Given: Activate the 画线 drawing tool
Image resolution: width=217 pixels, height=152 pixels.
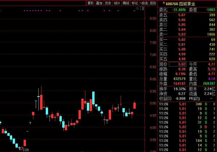Looking at the screenshot, I should [126, 3].
